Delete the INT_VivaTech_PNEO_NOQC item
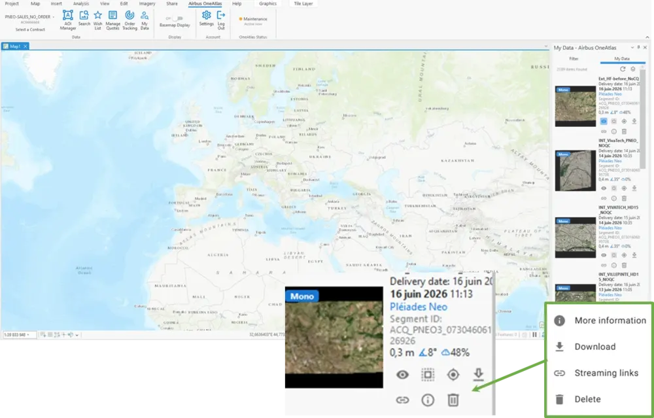The image size is (654, 418). [x=624, y=199]
